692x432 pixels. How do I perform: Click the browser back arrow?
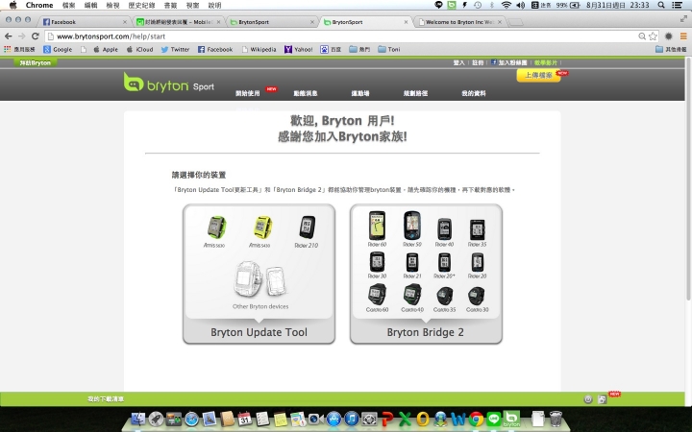coord(8,36)
